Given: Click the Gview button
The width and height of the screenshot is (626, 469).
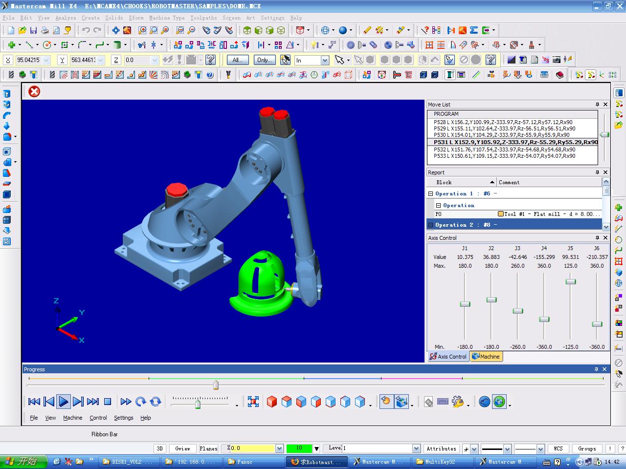Looking at the screenshot, I should click(182, 448).
